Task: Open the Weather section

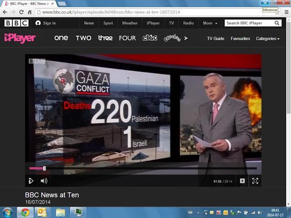Action: (130, 23)
